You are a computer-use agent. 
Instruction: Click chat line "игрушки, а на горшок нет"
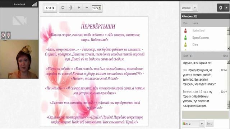tap(197, 63)
